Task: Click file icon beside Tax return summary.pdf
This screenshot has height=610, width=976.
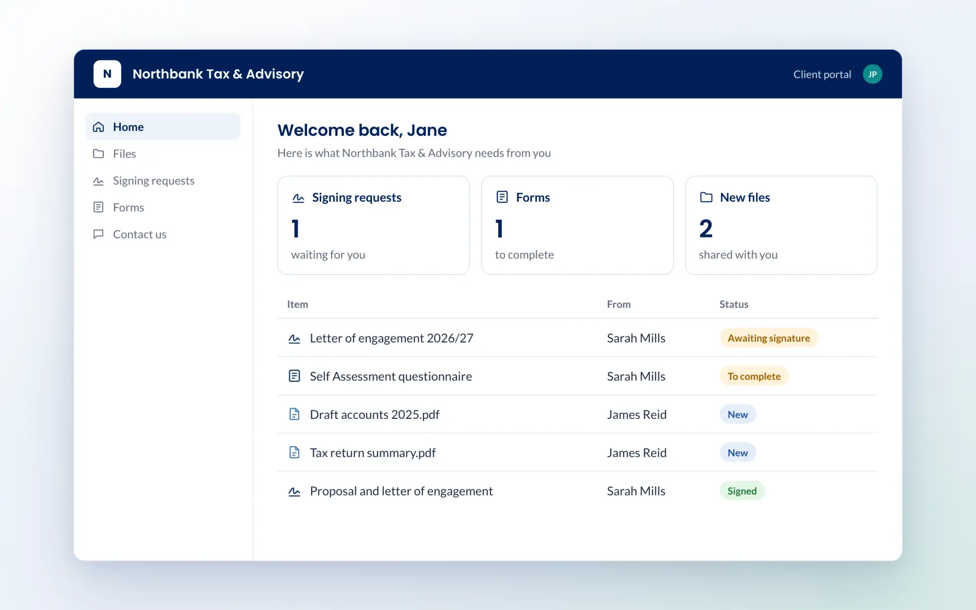Action: [x=294, y=452]
